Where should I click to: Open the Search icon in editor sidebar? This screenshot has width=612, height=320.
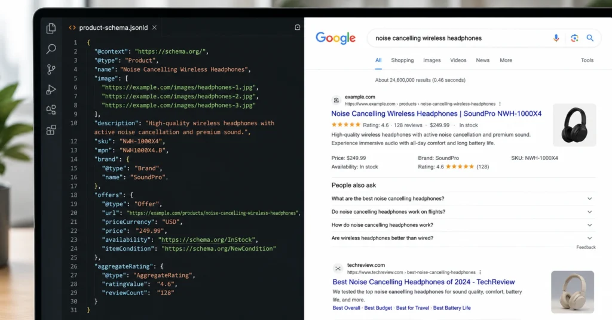[51, 49]
